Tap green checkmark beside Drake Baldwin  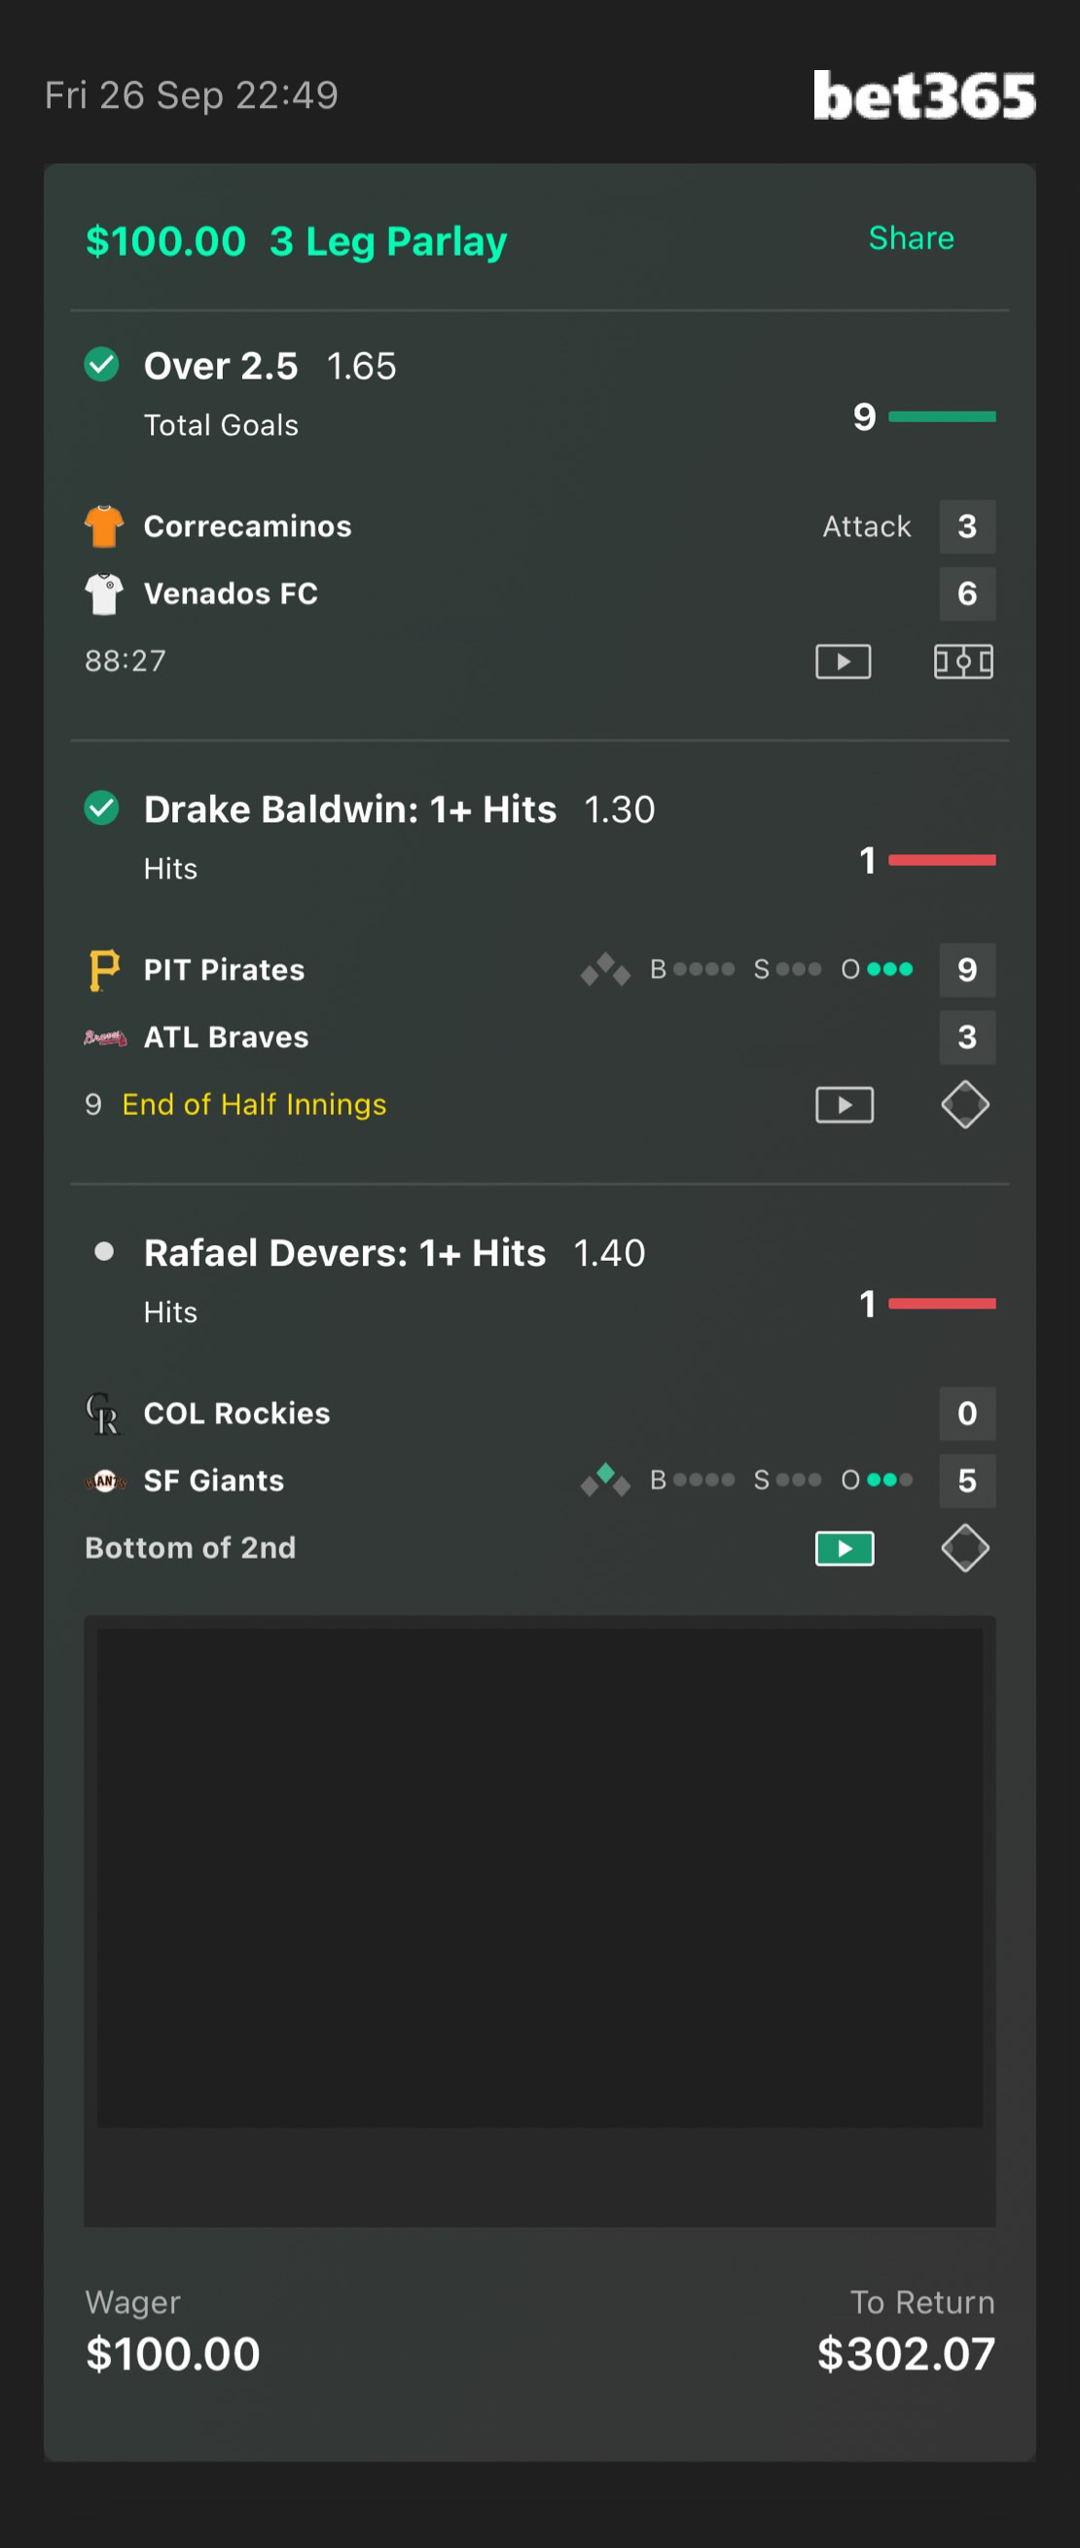[102, 808]
